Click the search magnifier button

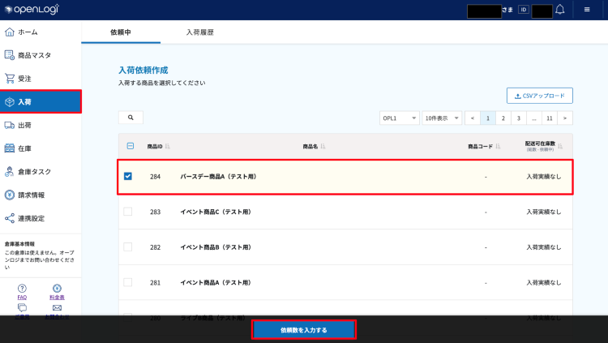click(x=131, y=118)
